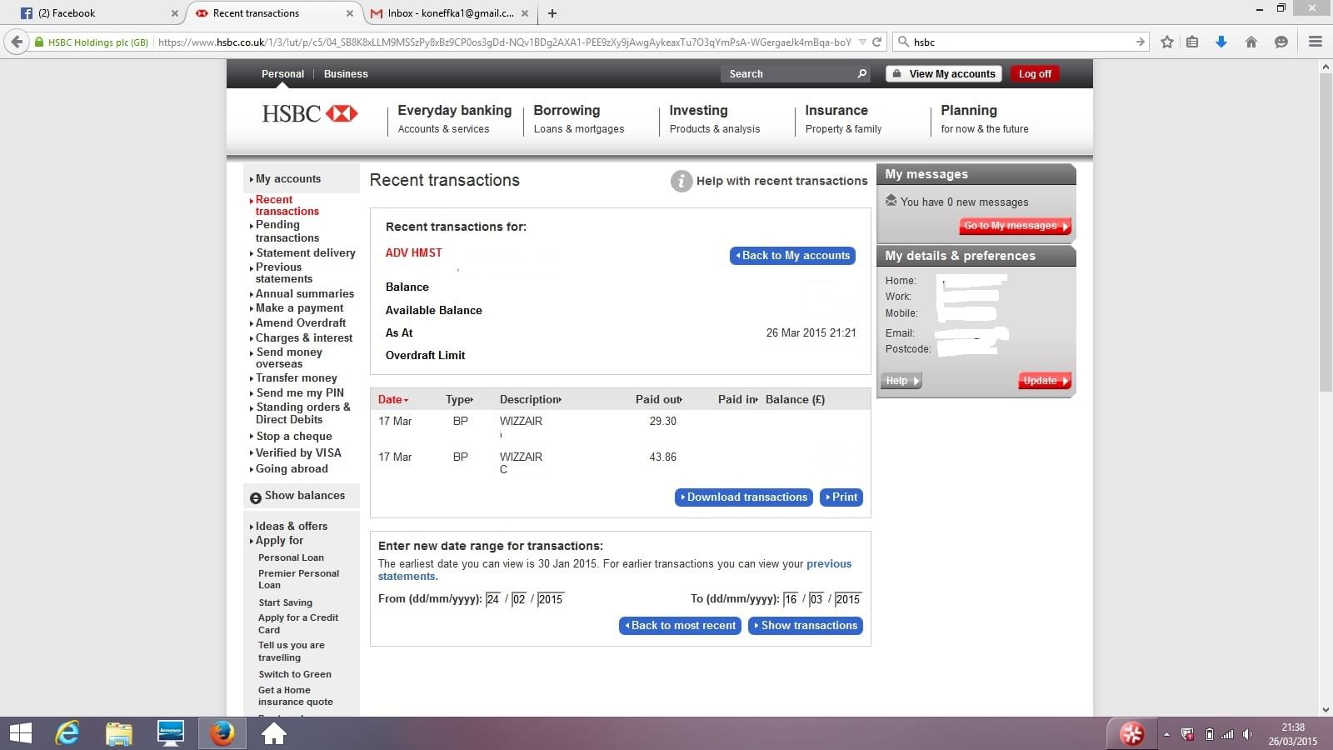
Task: Switch to the Gmail Inbox tab
Action: tap(450, 13)
